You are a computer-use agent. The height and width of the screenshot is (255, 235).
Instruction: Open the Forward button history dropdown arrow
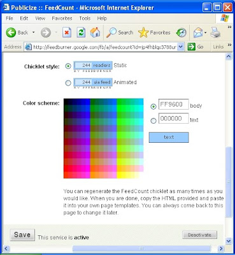point(56,33)
